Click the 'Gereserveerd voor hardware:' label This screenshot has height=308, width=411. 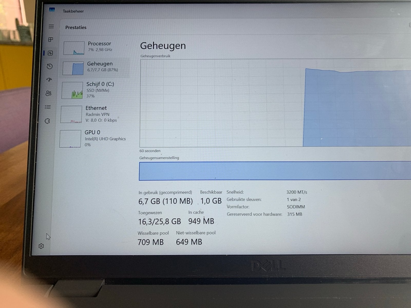click(254, 214)
